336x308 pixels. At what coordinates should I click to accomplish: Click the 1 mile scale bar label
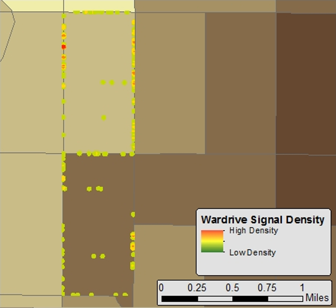[x=302, y=288]
